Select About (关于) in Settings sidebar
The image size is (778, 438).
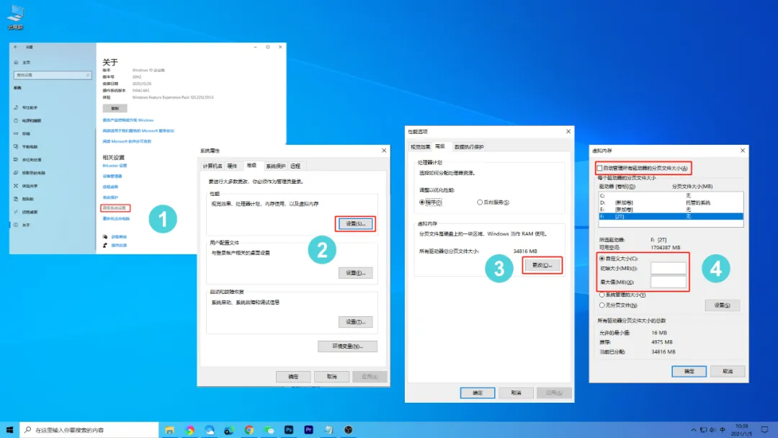coord(22,225)
